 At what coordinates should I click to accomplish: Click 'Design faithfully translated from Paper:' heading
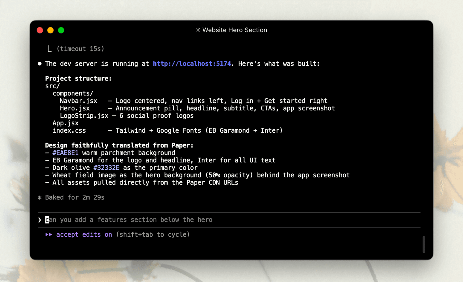pos(119,145)
